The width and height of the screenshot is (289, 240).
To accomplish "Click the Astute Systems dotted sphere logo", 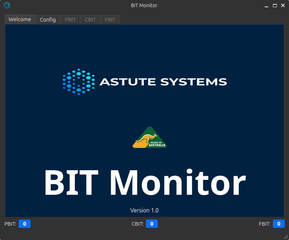I will point(78,82).
